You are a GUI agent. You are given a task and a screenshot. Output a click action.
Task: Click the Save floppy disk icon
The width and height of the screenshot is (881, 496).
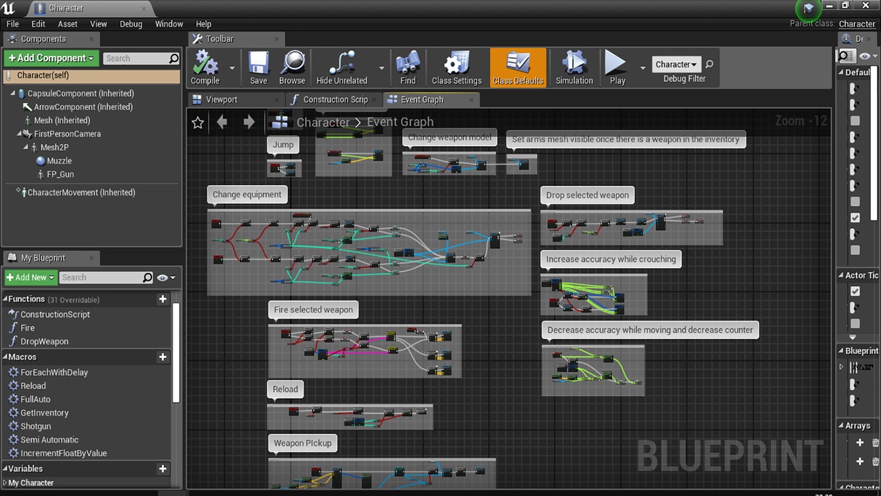coord(259,64)
